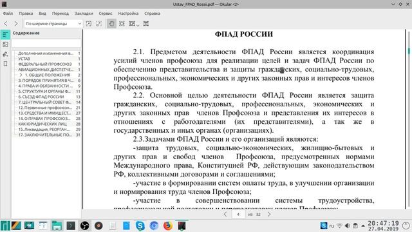Open the Справка menu
Viewport: 412px width, 232px height.
(152, 14)
